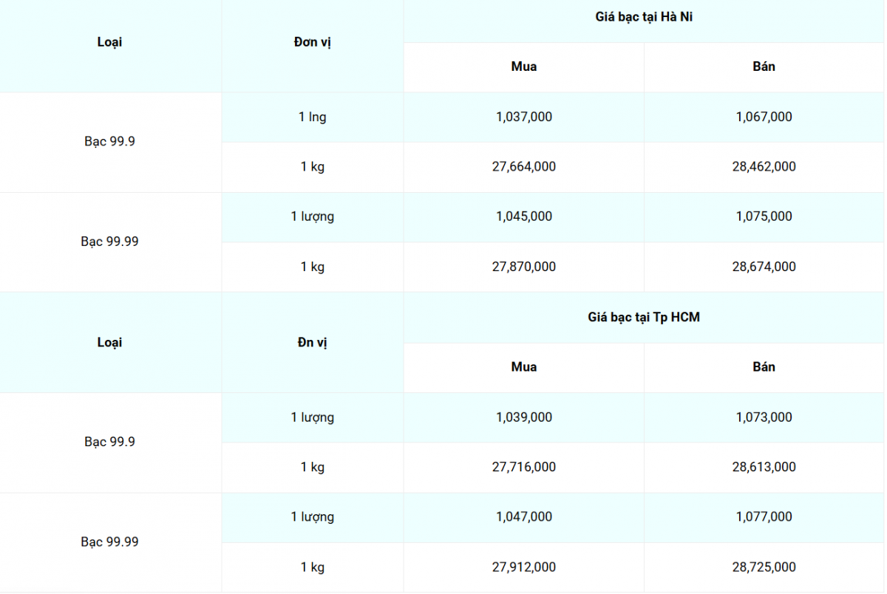Click the cell showing 28,613,000
Viewport: 887px width, 594px height.
pyautogui.click(x=764, y=467)
